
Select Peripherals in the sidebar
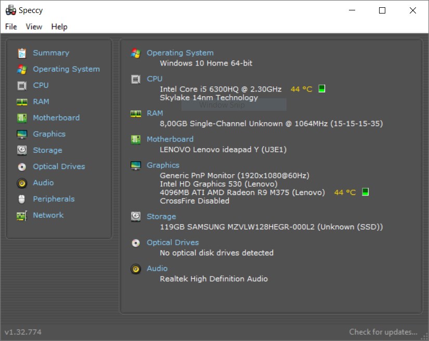point(54,199)
